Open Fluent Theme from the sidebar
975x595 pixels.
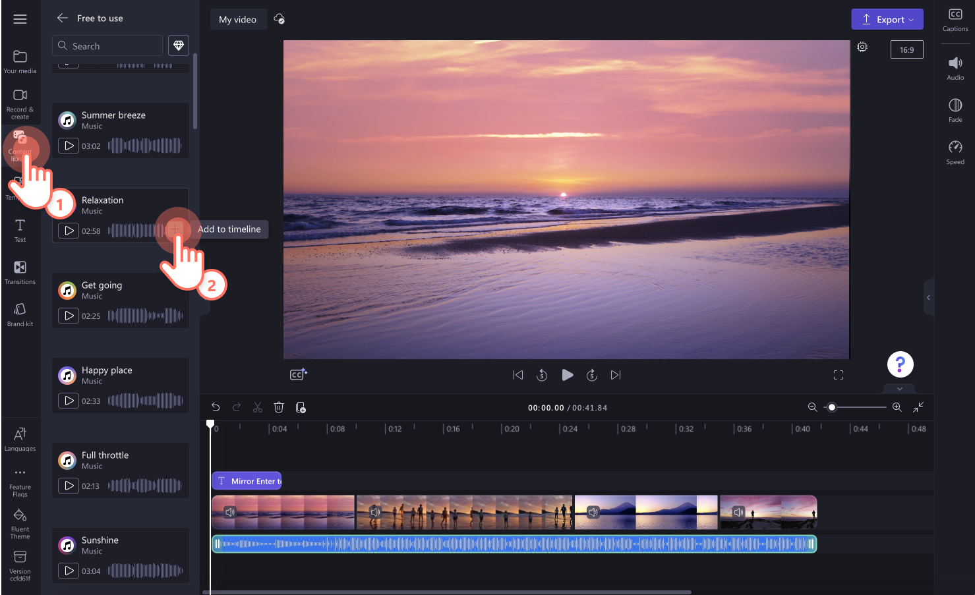pyautogui.click(x=20, y=524)
